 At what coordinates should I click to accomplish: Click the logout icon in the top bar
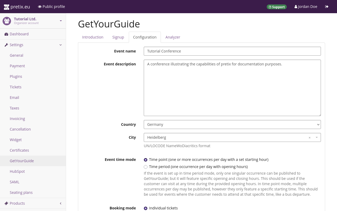(326, 6)
